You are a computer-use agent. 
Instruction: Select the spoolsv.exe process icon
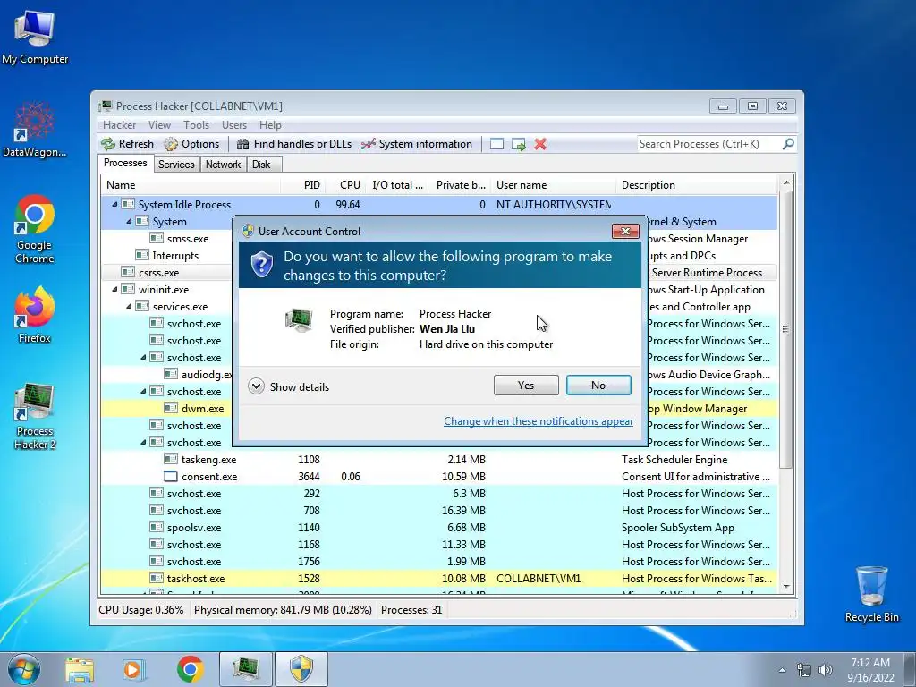(x=156, y=528)
